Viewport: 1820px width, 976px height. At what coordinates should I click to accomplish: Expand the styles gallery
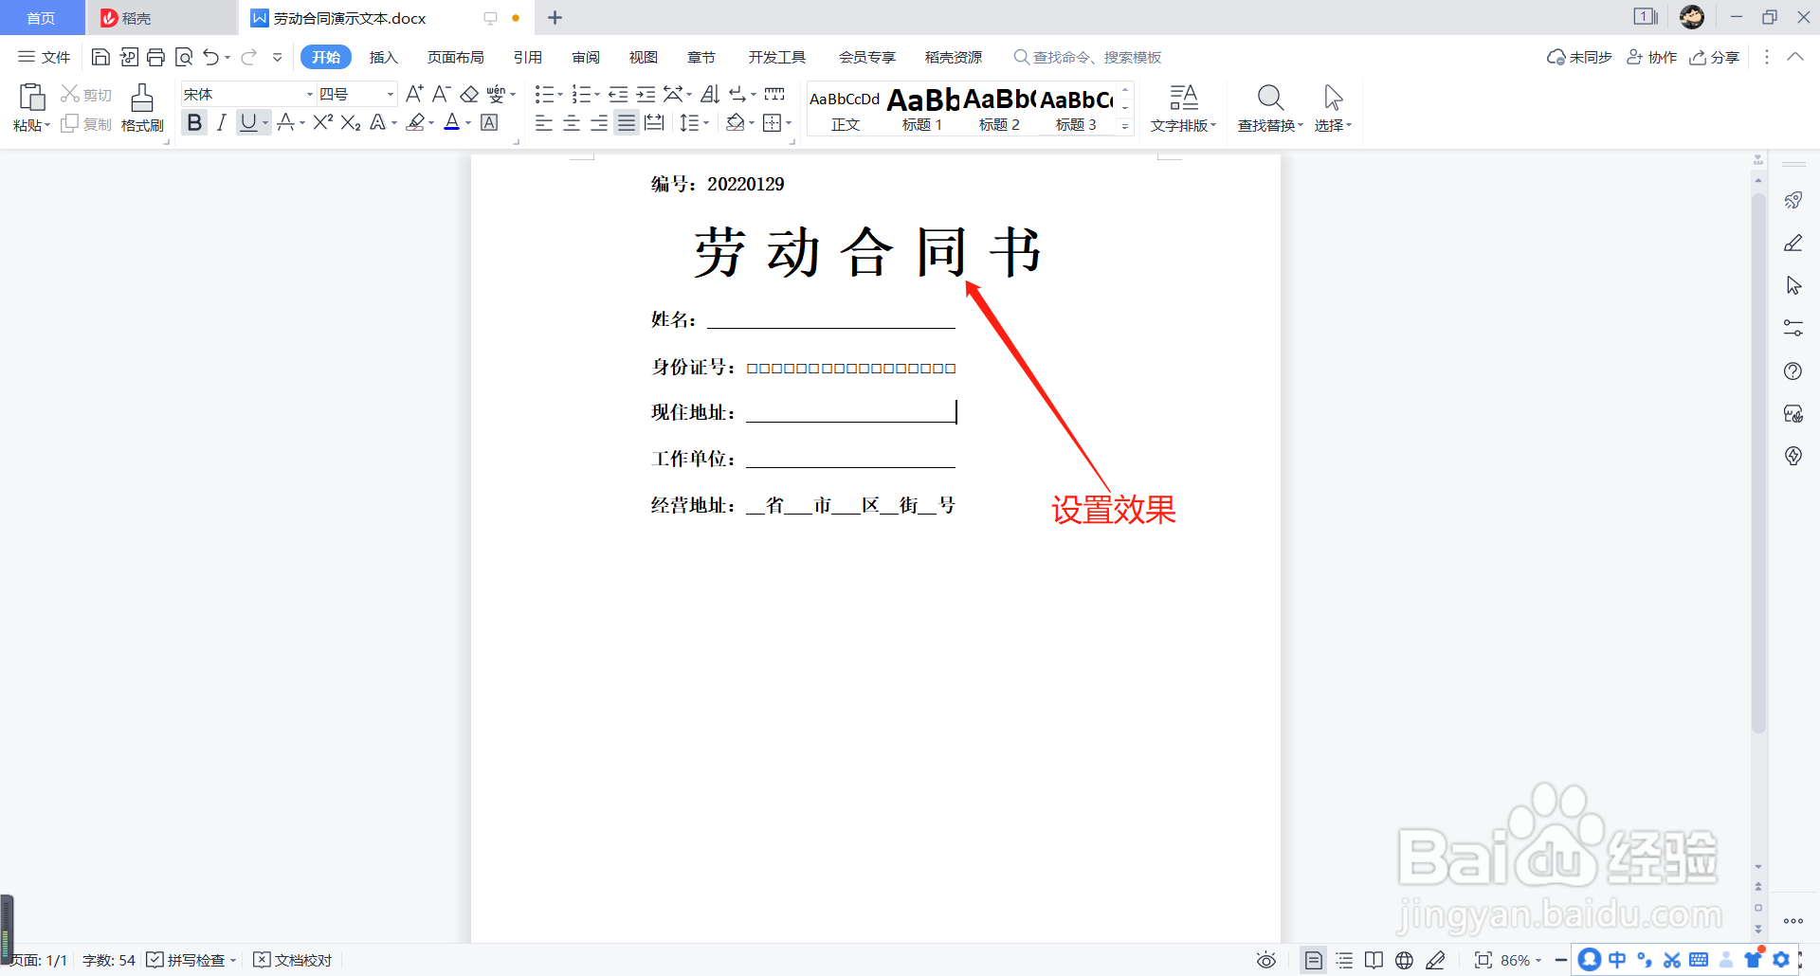pos(1125,126)
